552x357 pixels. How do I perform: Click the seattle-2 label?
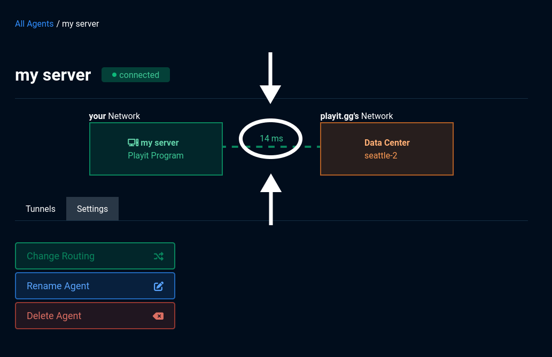[380, 155]
